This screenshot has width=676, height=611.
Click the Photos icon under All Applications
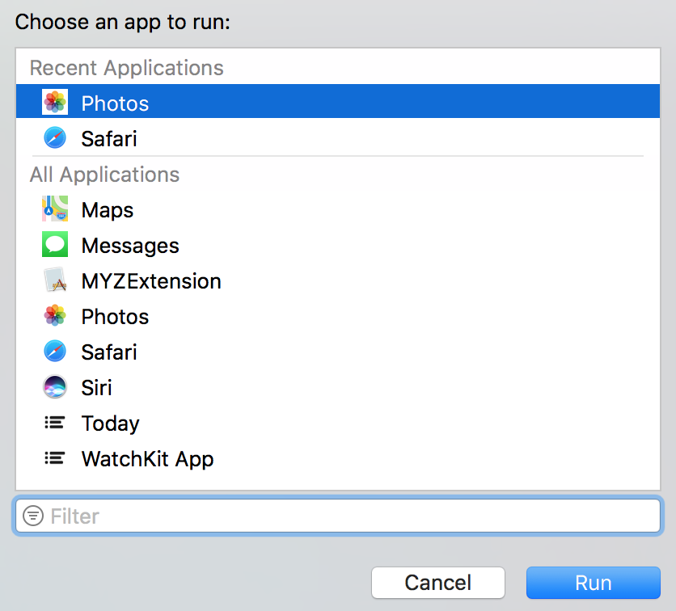coord(55,316)
